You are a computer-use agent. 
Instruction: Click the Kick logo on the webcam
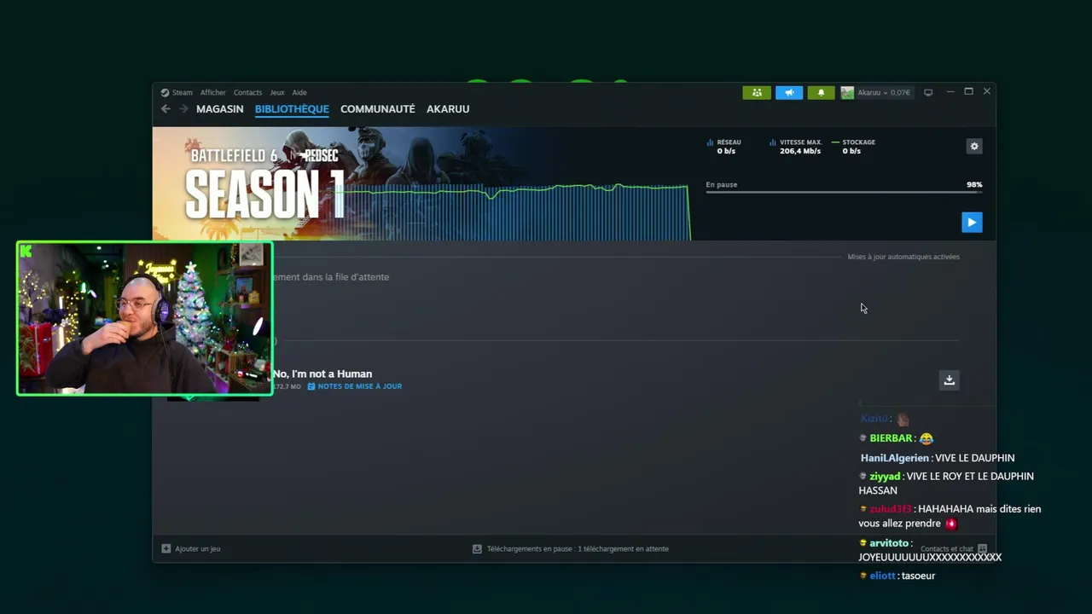pos(26,251)
